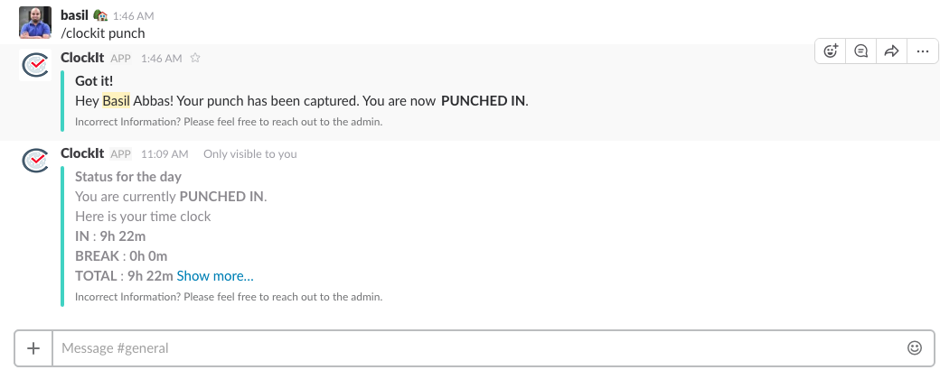
Task: Click the basil username
Action: (x=75, y=15)
